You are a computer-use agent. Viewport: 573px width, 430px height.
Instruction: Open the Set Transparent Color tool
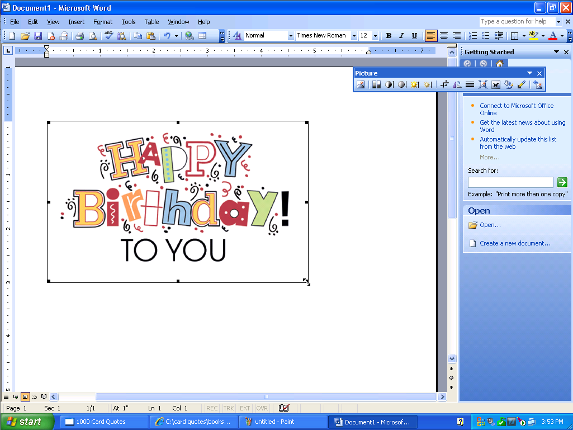tap(521, 84)
